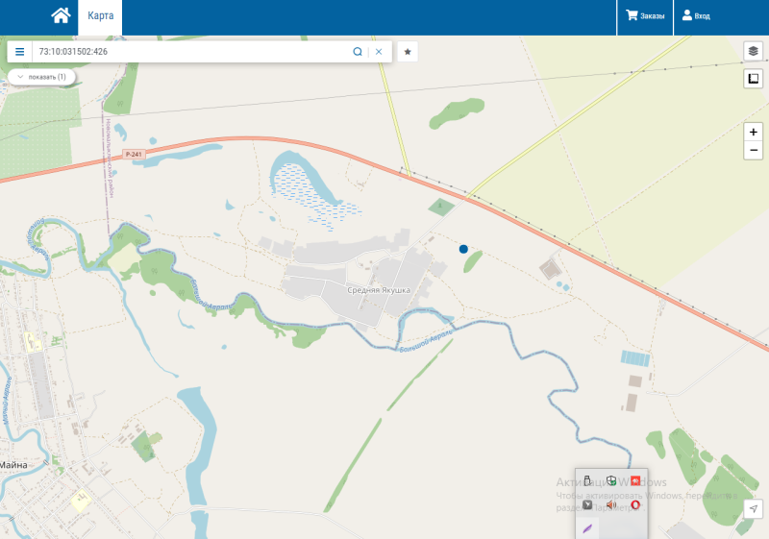Open the Заказы cart
This screenshot has height=539, width=769.
pyautogui.click(x=645, y=15)
